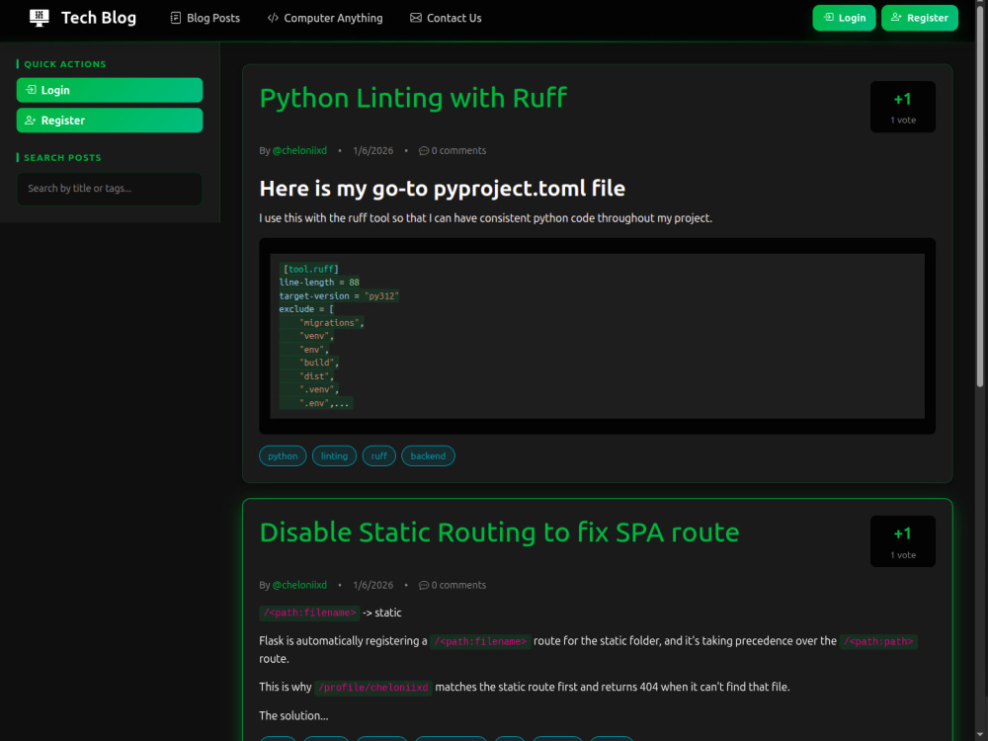Click the target-version = "py312" code line

pyautogui.click(x=340, y=296)
